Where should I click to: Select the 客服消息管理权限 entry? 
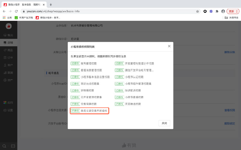tap(91, 70)
